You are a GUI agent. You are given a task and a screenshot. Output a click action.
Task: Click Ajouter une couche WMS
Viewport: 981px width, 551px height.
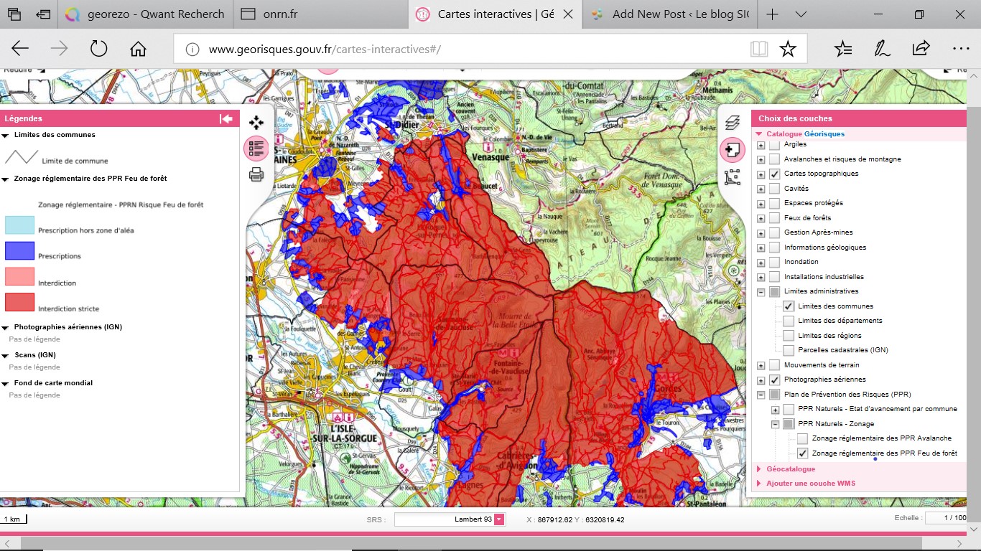810,484
